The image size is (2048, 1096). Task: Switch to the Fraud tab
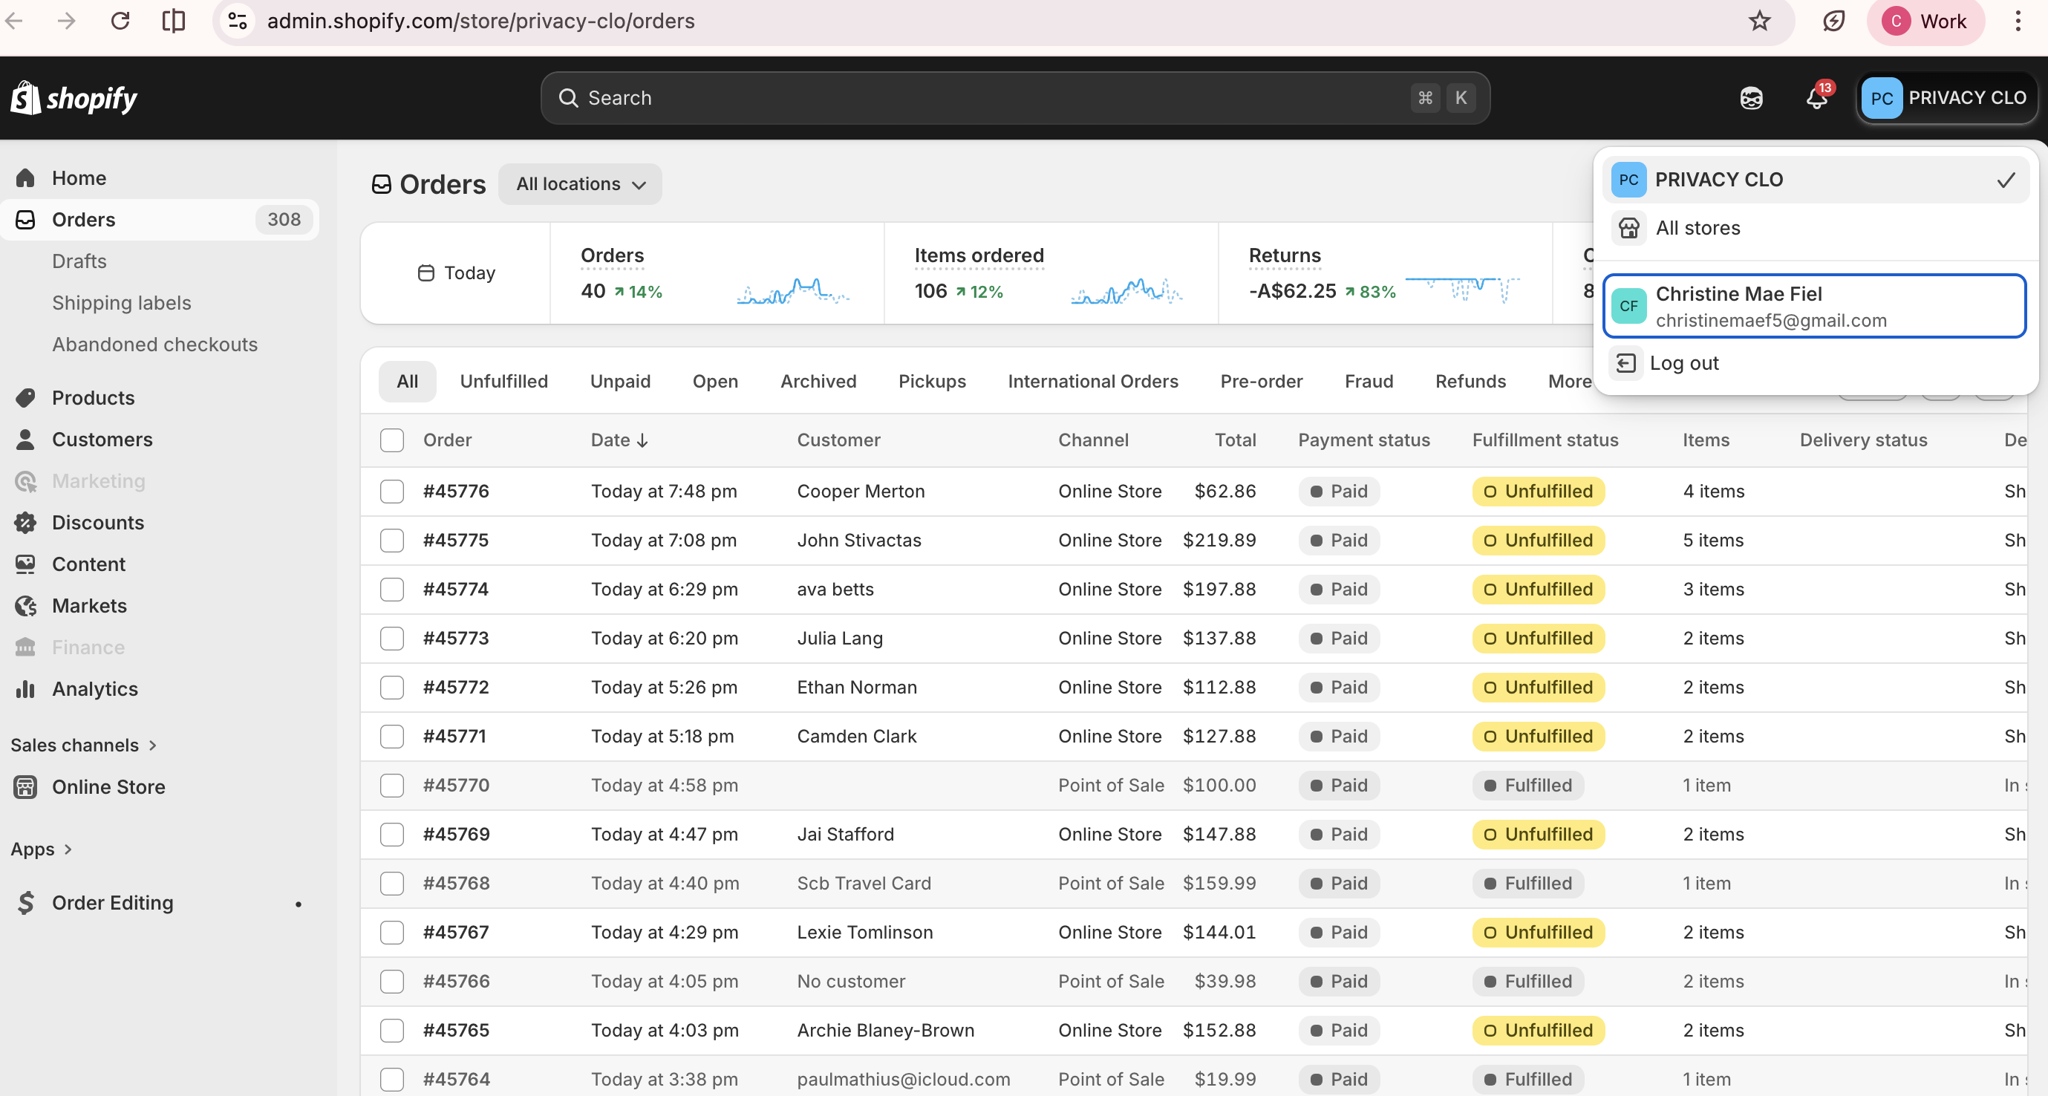1369,382
